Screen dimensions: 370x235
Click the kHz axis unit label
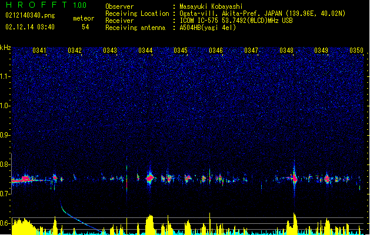tap(5, 48)
